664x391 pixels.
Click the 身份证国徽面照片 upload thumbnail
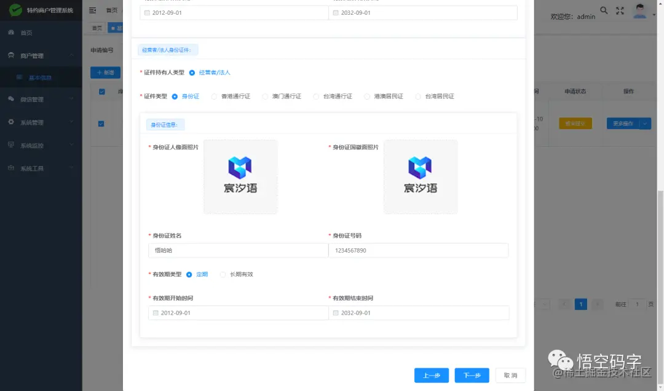click(421, 176)
